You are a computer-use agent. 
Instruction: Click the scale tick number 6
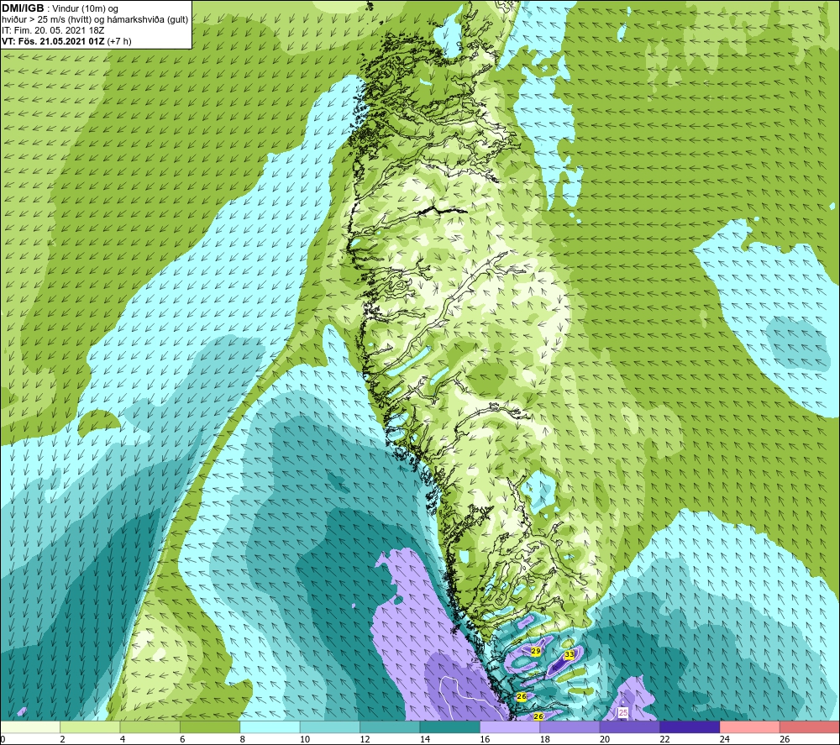click(182, 739)
